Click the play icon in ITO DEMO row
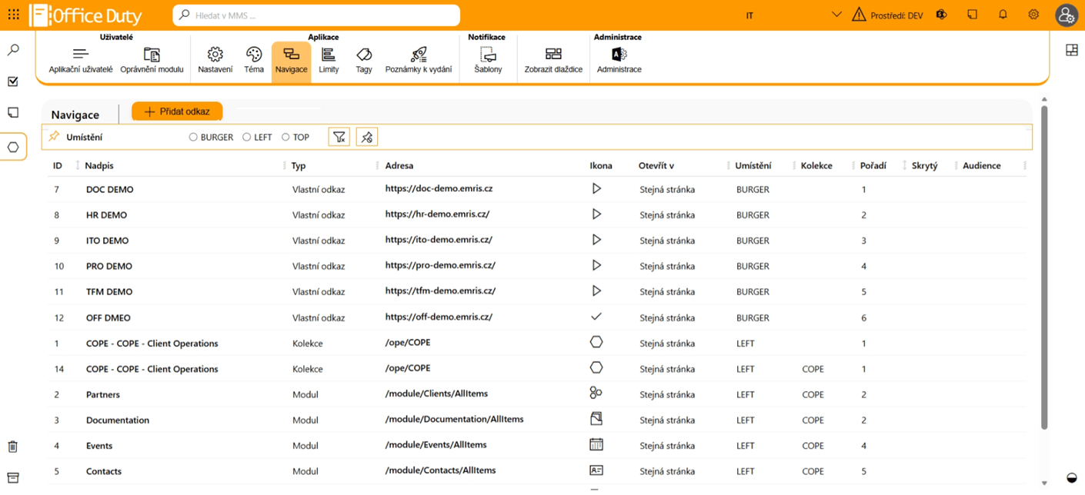The height and width of the screenshot is (495, 1085). [x=596, y=240]
